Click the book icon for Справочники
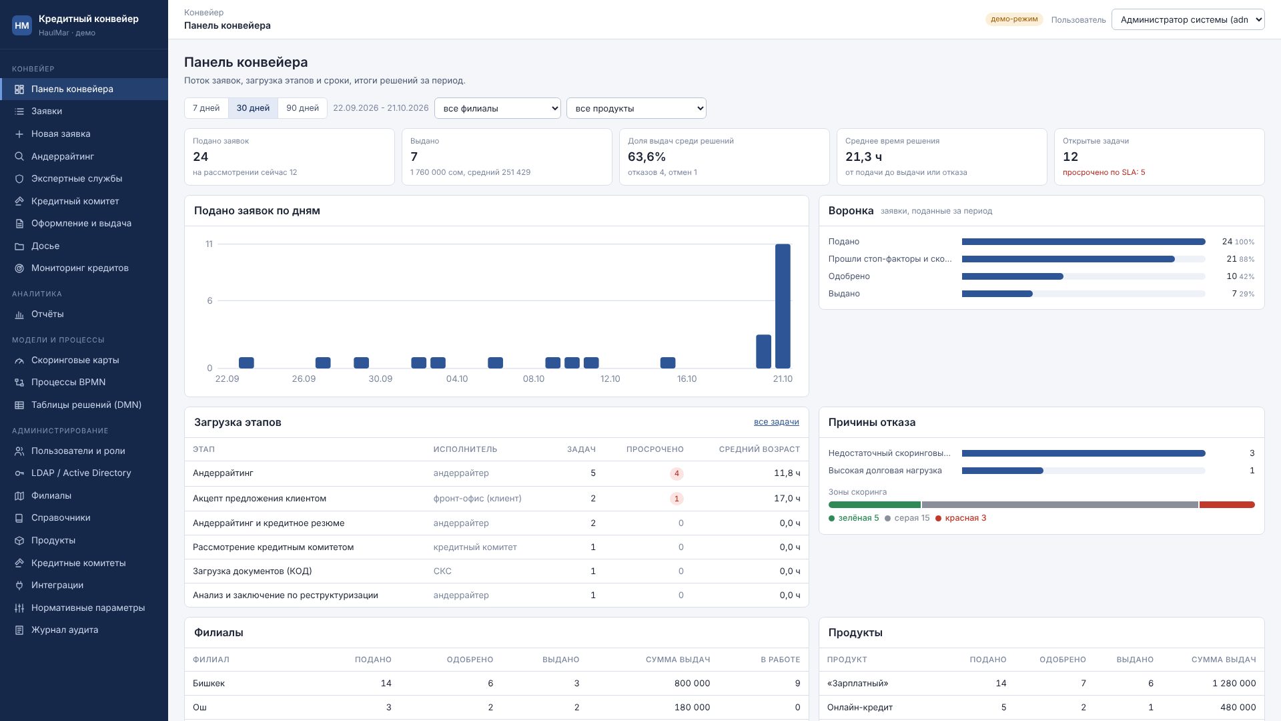1281x721 pixels. (x=19, y=518)
